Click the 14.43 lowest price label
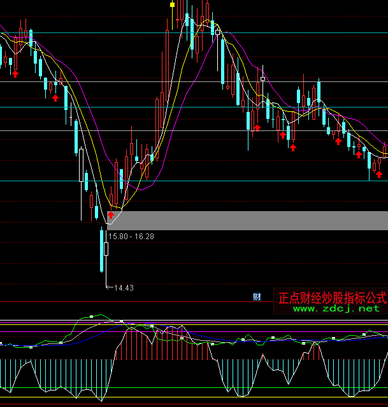Screen dimensions: 388x407 [x=124, y=288]
